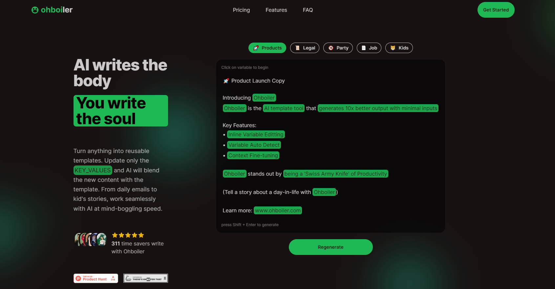
Task: Click the rocket icon on Products tab
Action: tap(256, 48)
